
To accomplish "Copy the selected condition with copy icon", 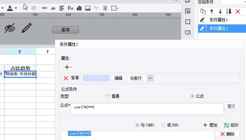I will [203, 11].
